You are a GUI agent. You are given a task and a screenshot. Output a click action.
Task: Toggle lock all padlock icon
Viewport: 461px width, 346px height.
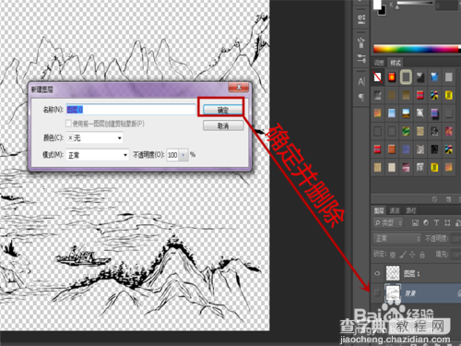pos(422,255)
